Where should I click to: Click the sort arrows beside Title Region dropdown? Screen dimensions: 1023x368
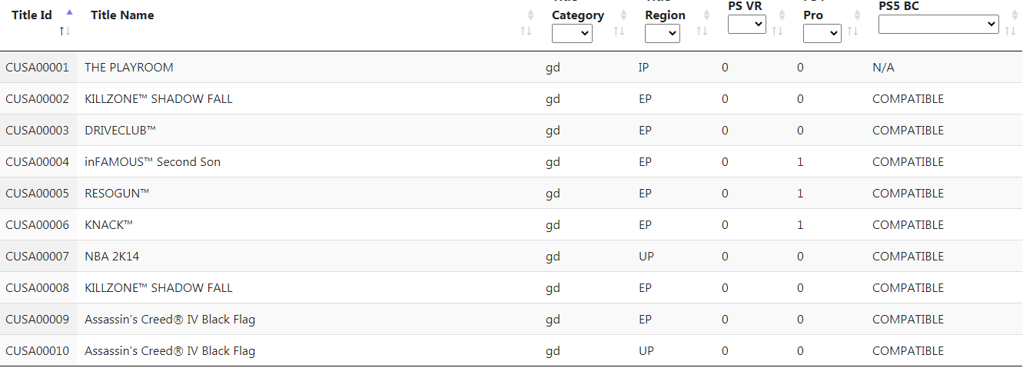pos(702,31)
